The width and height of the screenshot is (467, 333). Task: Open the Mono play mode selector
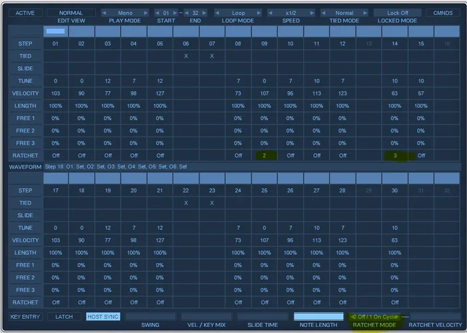pyautogui.click(x=125, y=13)
